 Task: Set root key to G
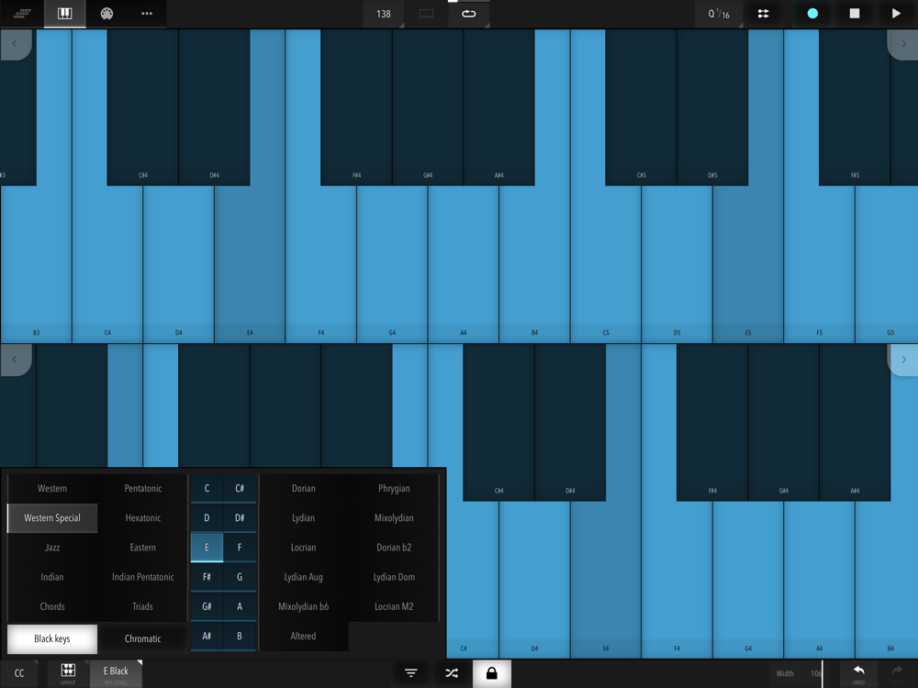pyautogui.click(x=240, y=577)
